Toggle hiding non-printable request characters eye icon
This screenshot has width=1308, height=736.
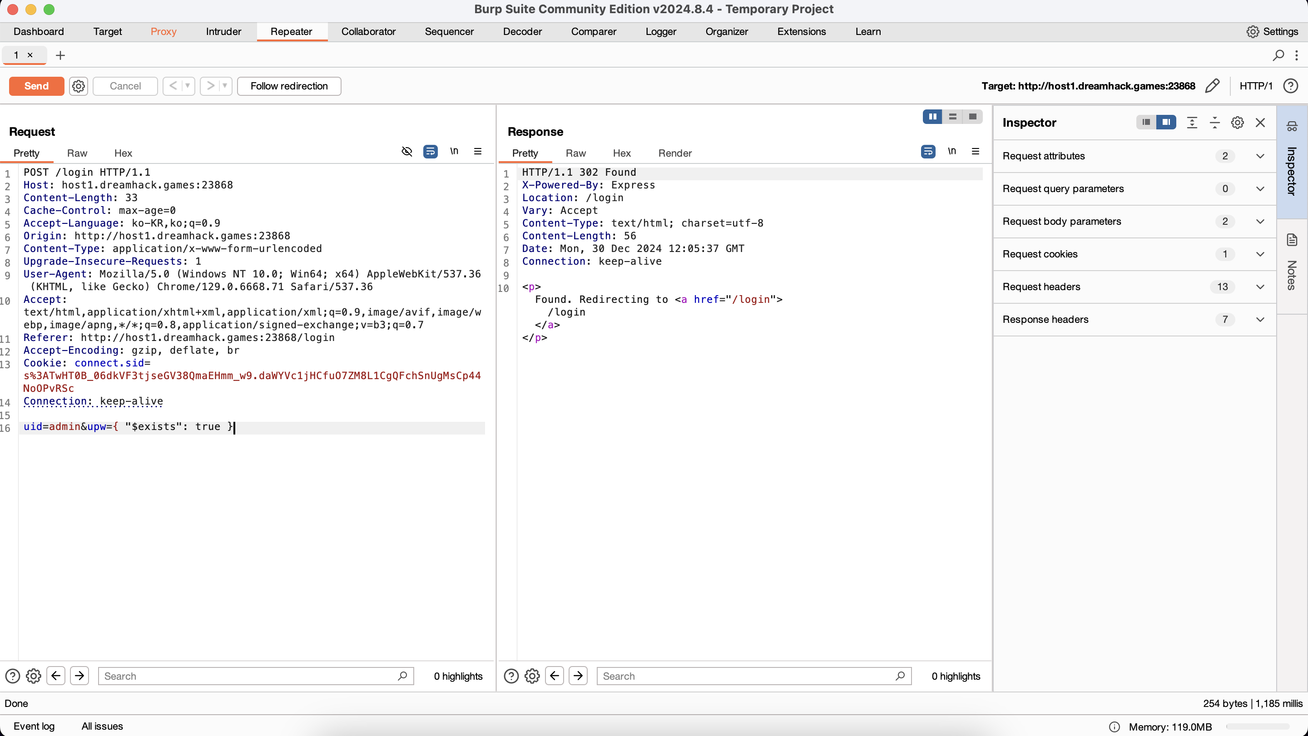(407, 151)
